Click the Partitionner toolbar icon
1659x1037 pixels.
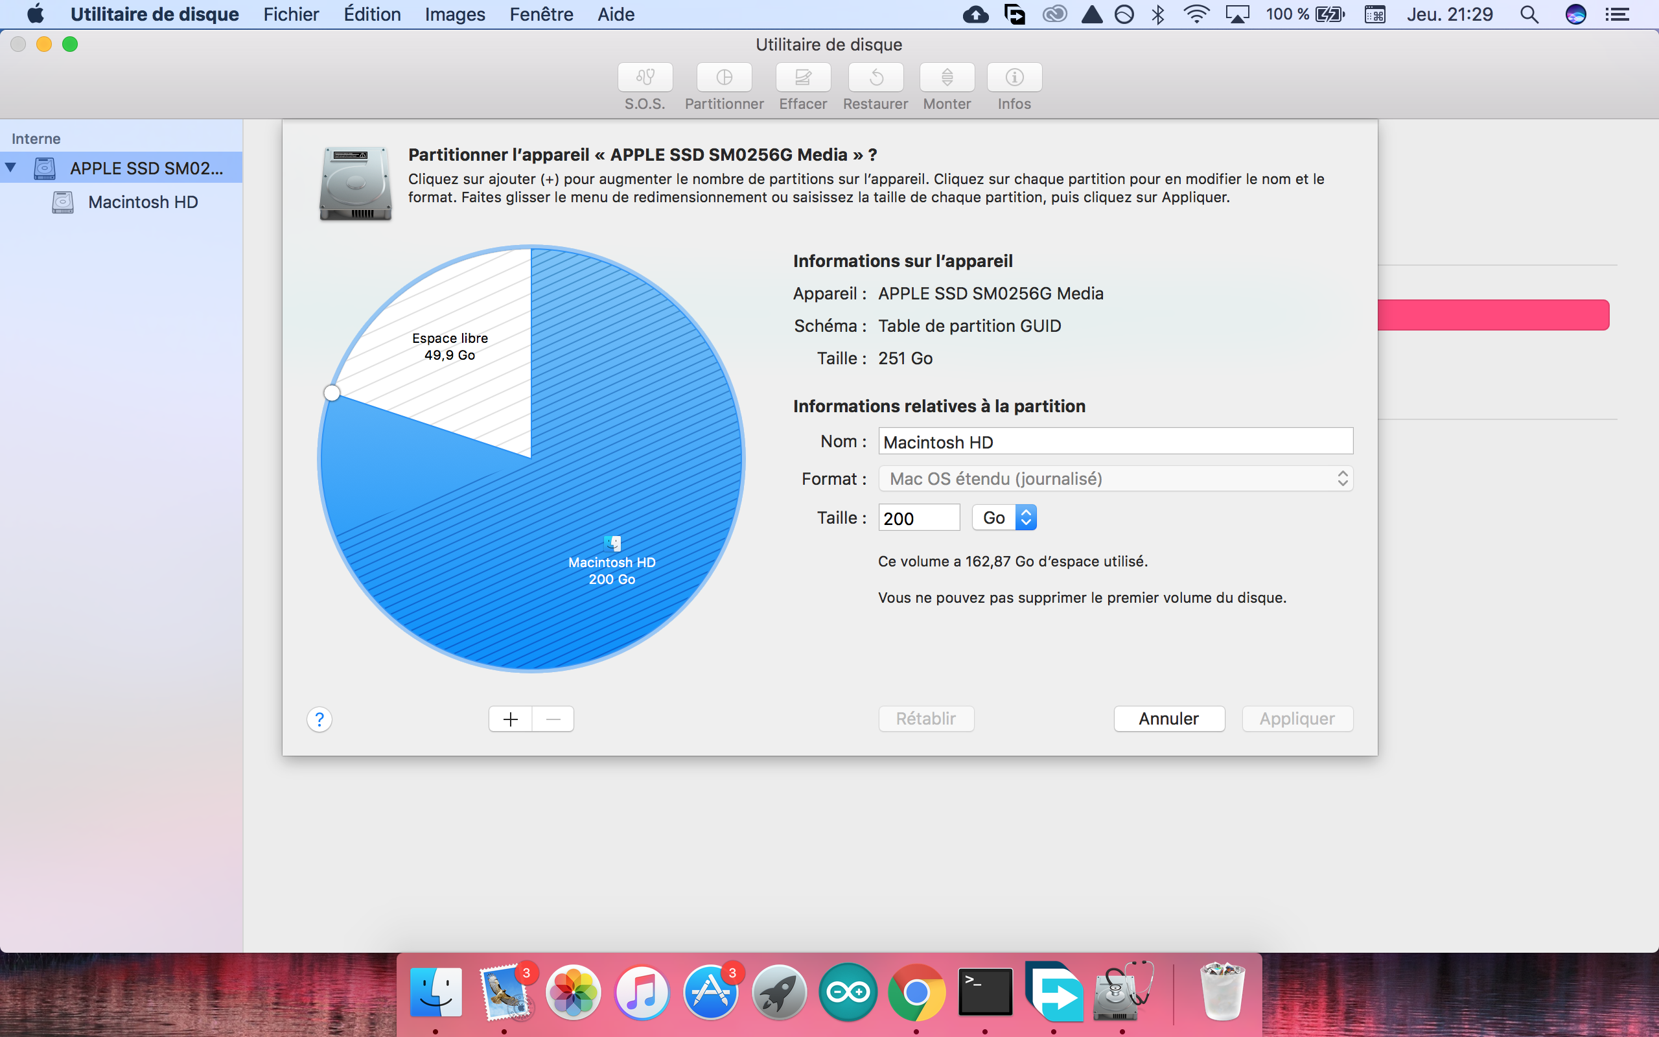tap(724, 78)
